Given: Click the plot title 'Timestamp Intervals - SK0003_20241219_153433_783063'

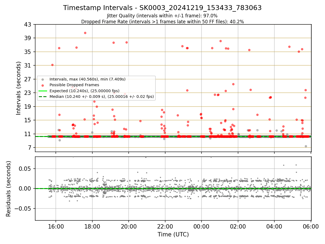Looking at the screenshot, I should 162,8.
